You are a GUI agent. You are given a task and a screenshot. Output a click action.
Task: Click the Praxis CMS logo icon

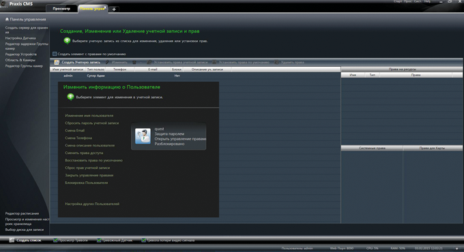tap(3, 4)
